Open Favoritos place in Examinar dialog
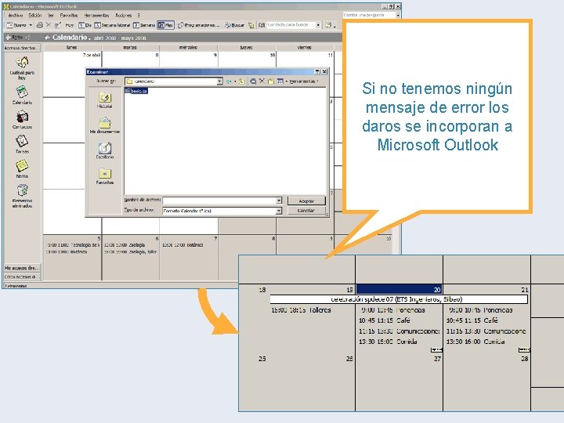 [105, 176]
